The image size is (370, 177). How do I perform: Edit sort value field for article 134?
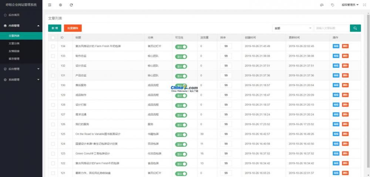[226, 46]
